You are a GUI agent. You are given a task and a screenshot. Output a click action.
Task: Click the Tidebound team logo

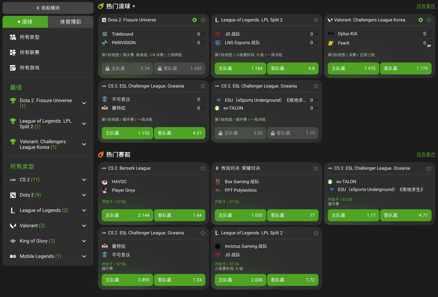pyautogui.click(x=105, y=34)
